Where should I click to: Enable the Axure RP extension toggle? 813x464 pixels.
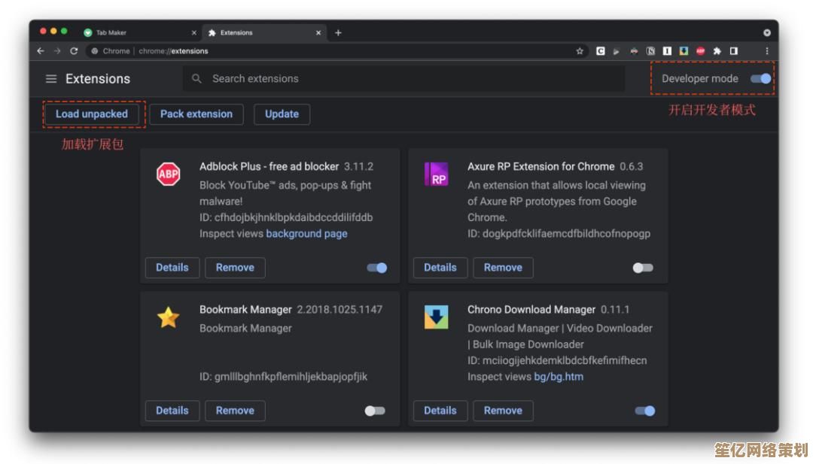[643, 268]
